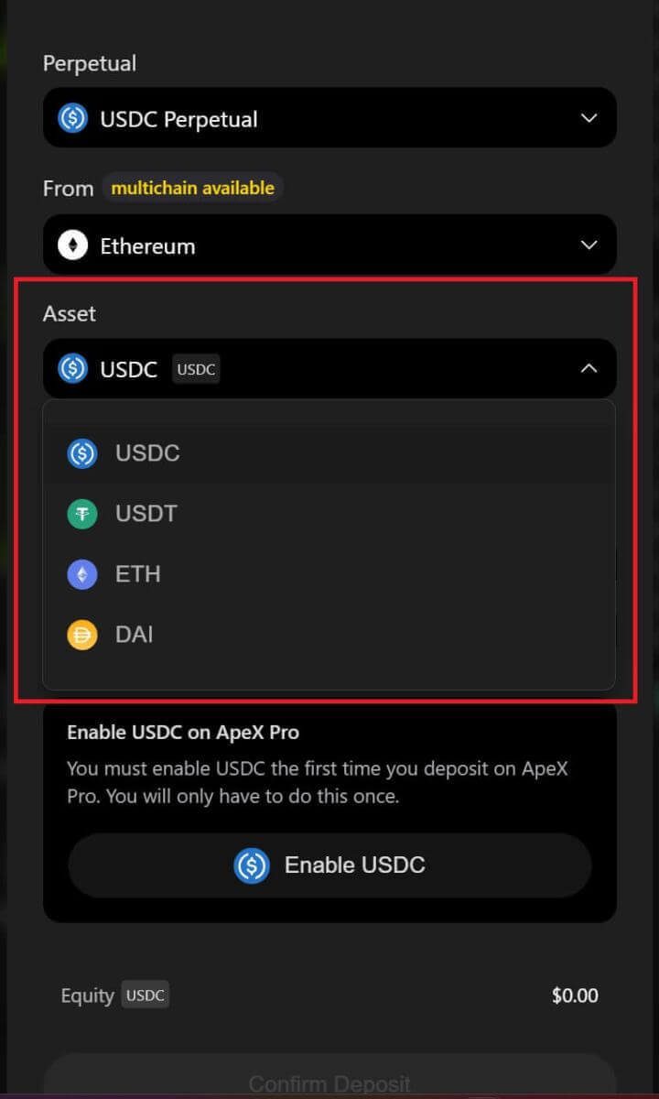The height and width of the screenshot is (1099, 659).
Task: Click the USDC icon in Asset field
Action: point(73,369)
